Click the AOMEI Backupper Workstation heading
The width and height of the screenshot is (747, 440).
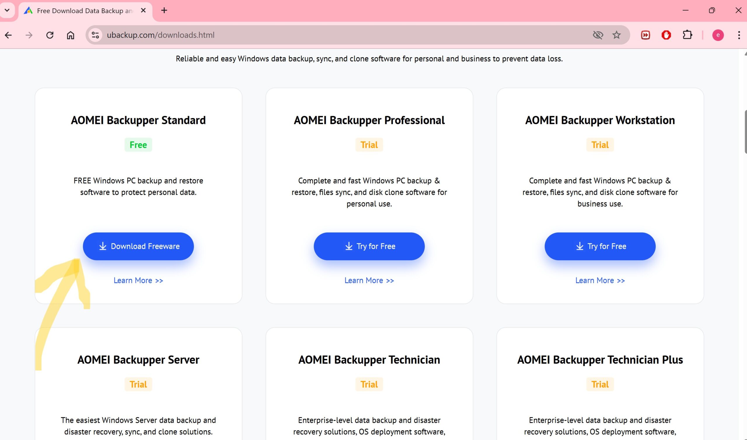[x=600, y=120]
